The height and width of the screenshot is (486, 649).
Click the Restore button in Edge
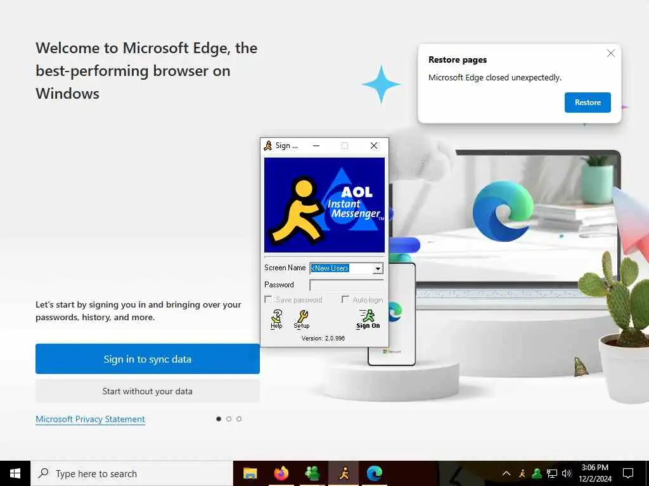click(588, 103)
